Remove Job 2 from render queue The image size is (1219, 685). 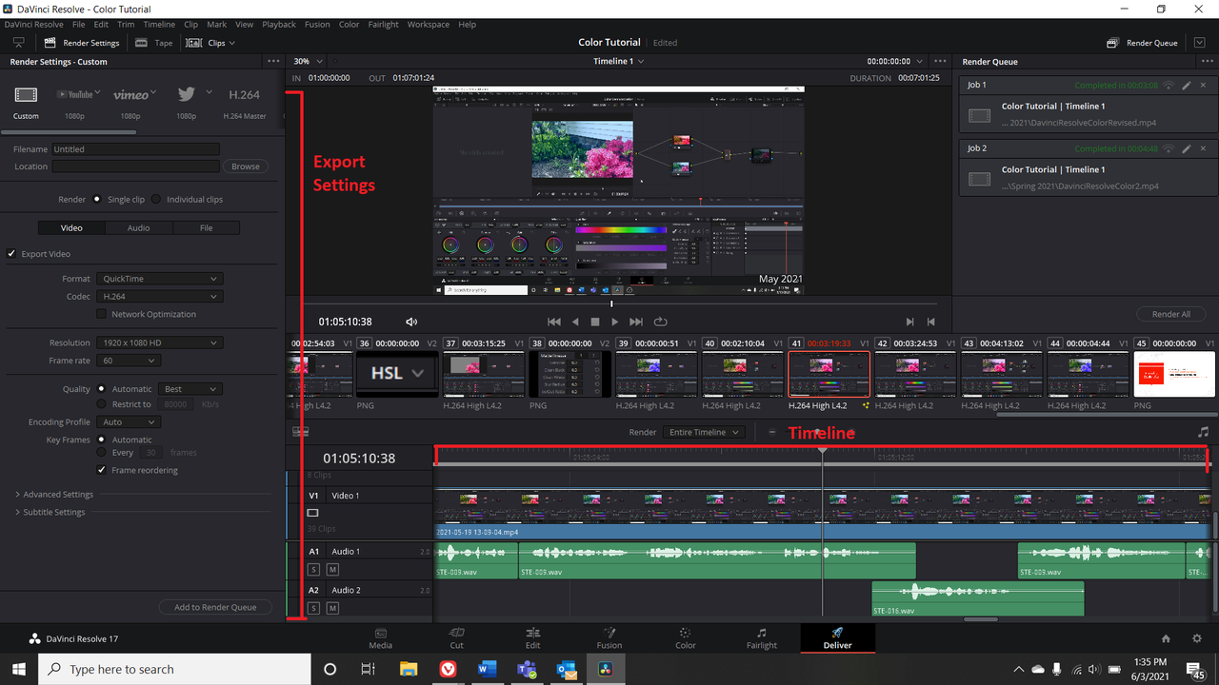click(x=1204, y=149)
